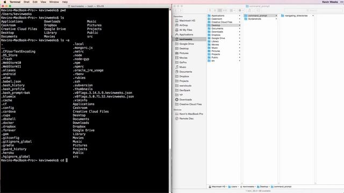The width and height of the screenshot is (344, 193).
Task: Expand the navigating_directories folder arrow
Action: click(x=313, y=16)
